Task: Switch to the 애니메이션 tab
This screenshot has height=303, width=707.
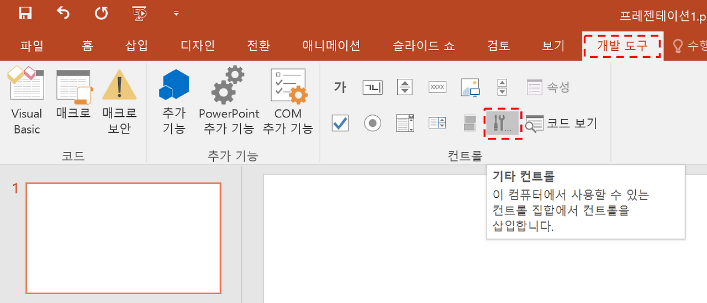Action: [x=331, y=46]
